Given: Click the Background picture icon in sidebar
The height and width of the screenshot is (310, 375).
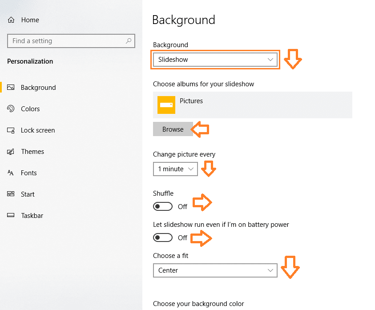Looking at the screenshot, I should pos(11,87).
